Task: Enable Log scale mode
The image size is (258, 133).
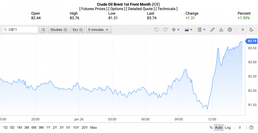Action: click(228, 128)
